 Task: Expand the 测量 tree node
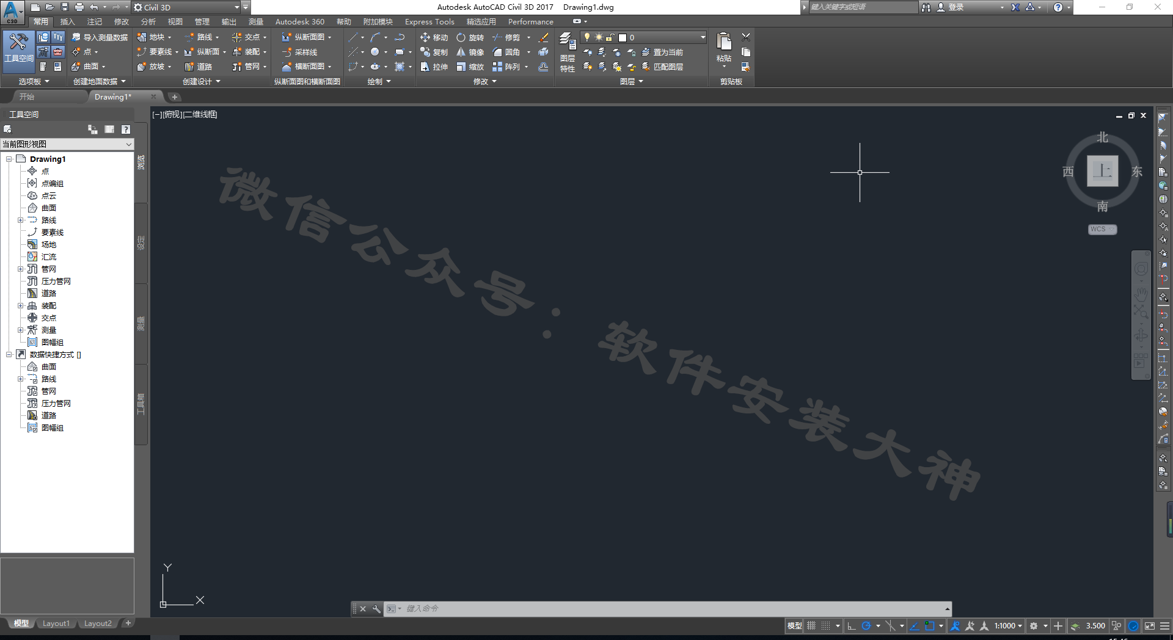point(20,330)
